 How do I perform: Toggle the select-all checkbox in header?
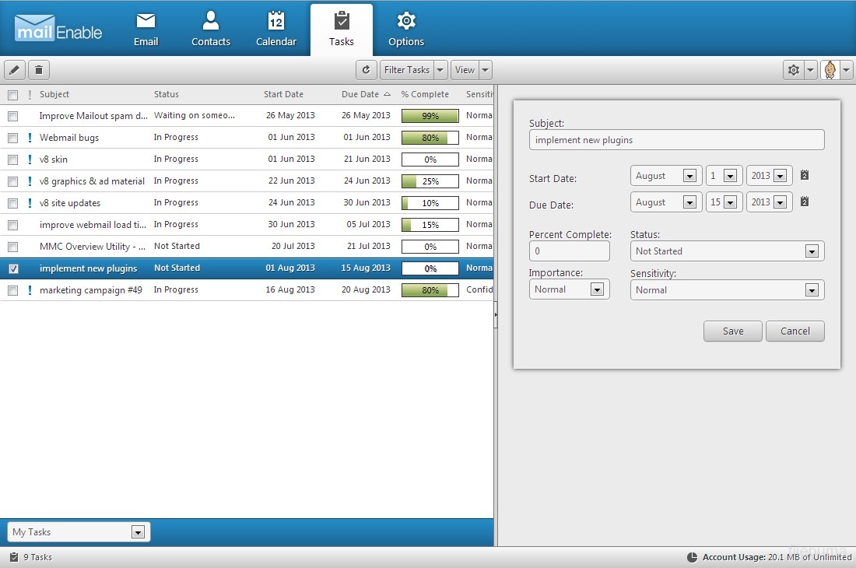[x=12, y=95]
